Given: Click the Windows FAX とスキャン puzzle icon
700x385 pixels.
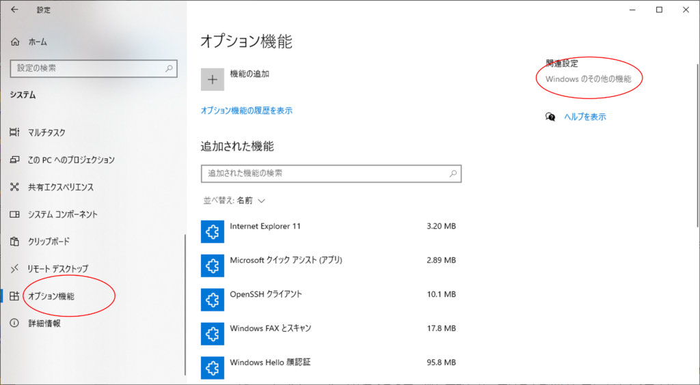Looking at the screenshot, I should pyautogui.click(x=212, y=334).
